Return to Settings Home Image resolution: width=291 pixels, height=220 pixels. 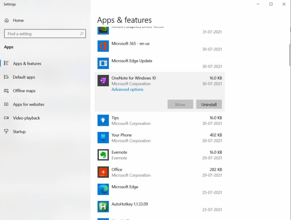click(18, 20)
